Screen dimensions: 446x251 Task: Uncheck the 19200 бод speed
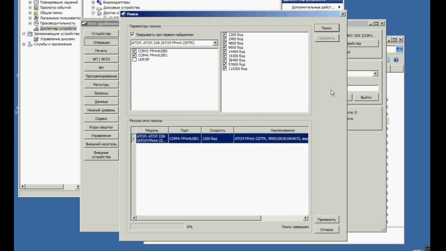(x=225, y=56)
